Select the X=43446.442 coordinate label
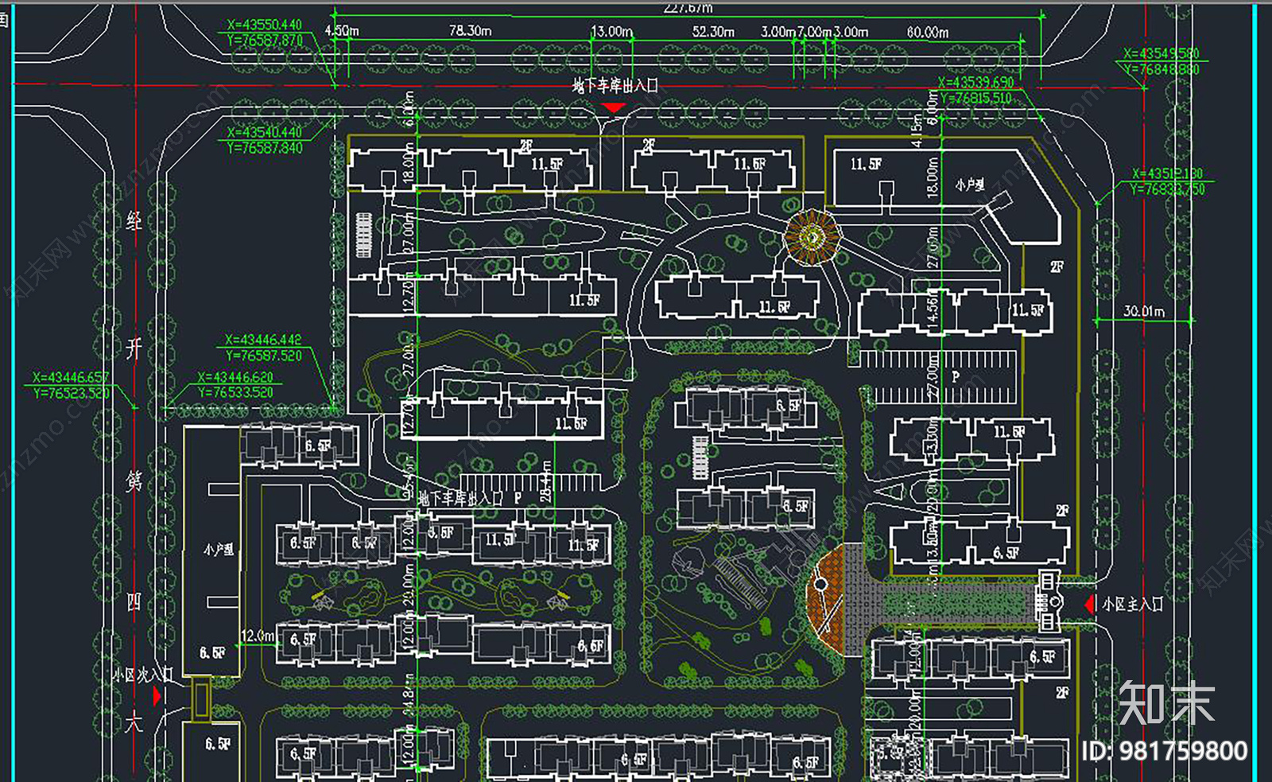 263,340
